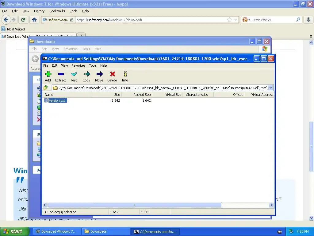Click the taskbar clock 7:20 PM
The width and height of the screenshot is (314, 236).
pyautogui.click(x=303, y=231)
